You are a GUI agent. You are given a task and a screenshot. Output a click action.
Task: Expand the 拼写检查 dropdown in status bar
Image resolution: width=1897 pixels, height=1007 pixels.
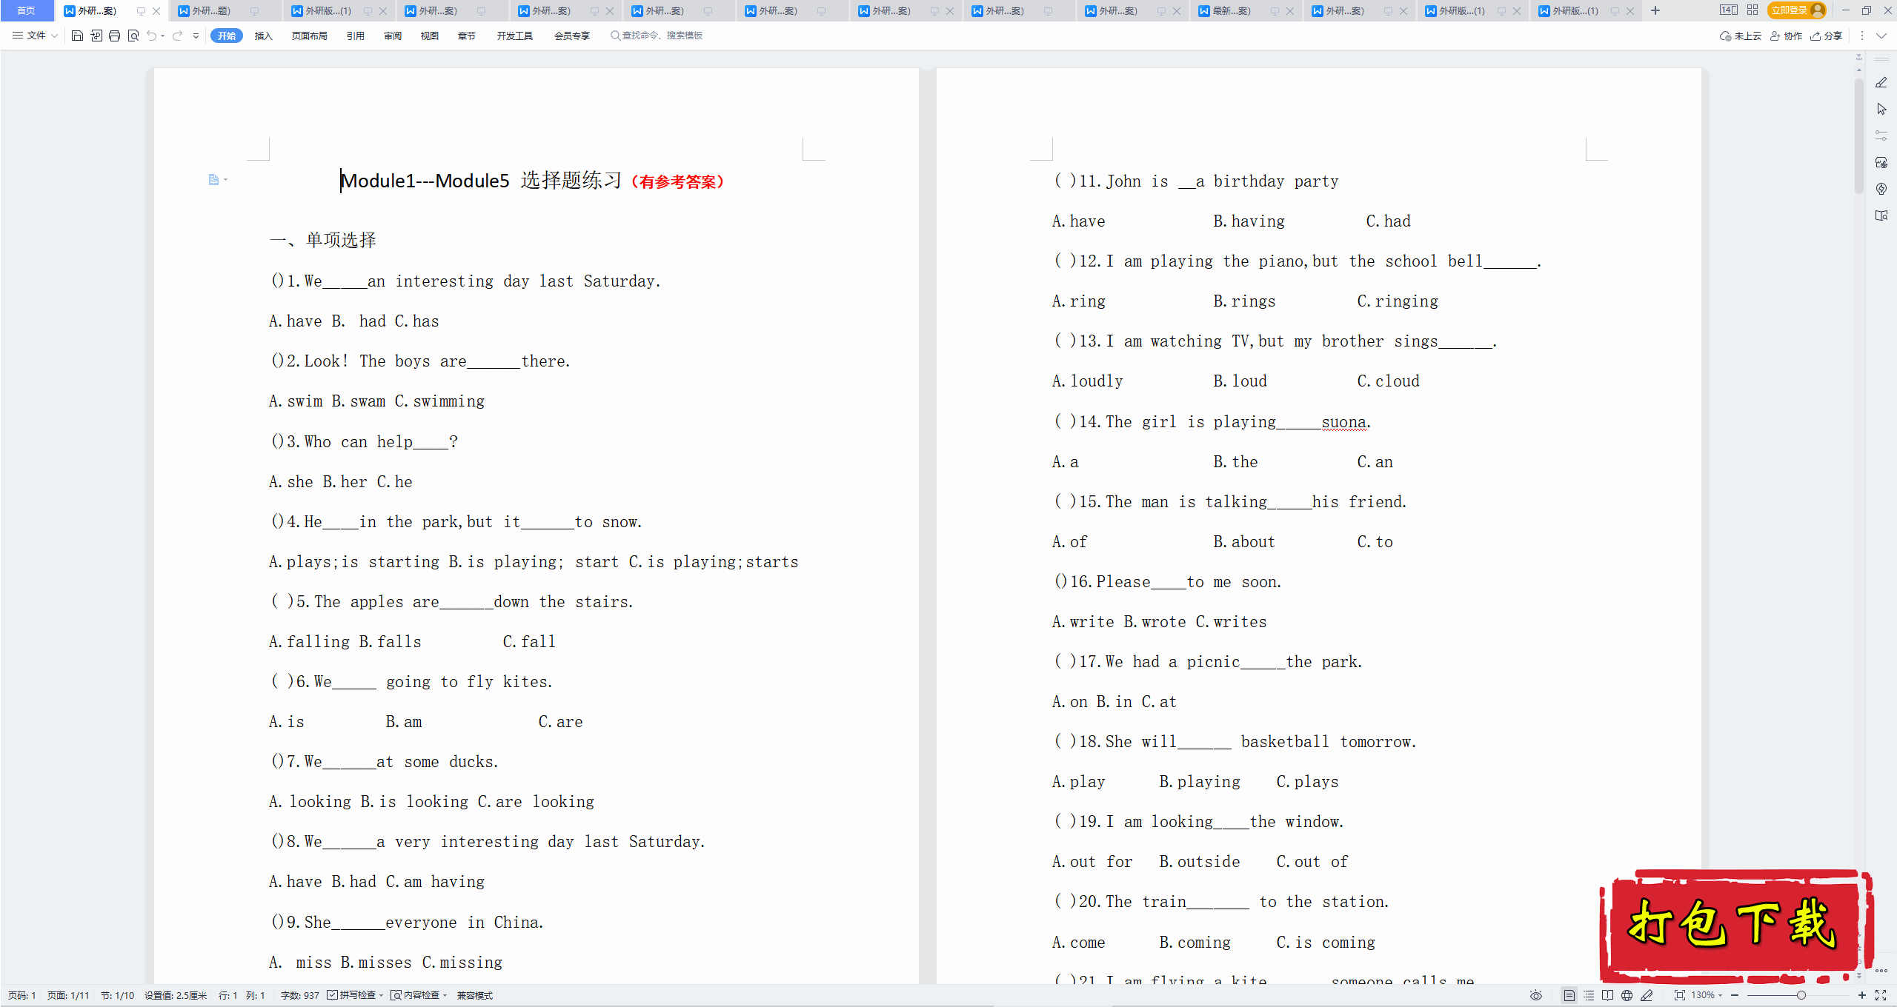click(381, 995)
